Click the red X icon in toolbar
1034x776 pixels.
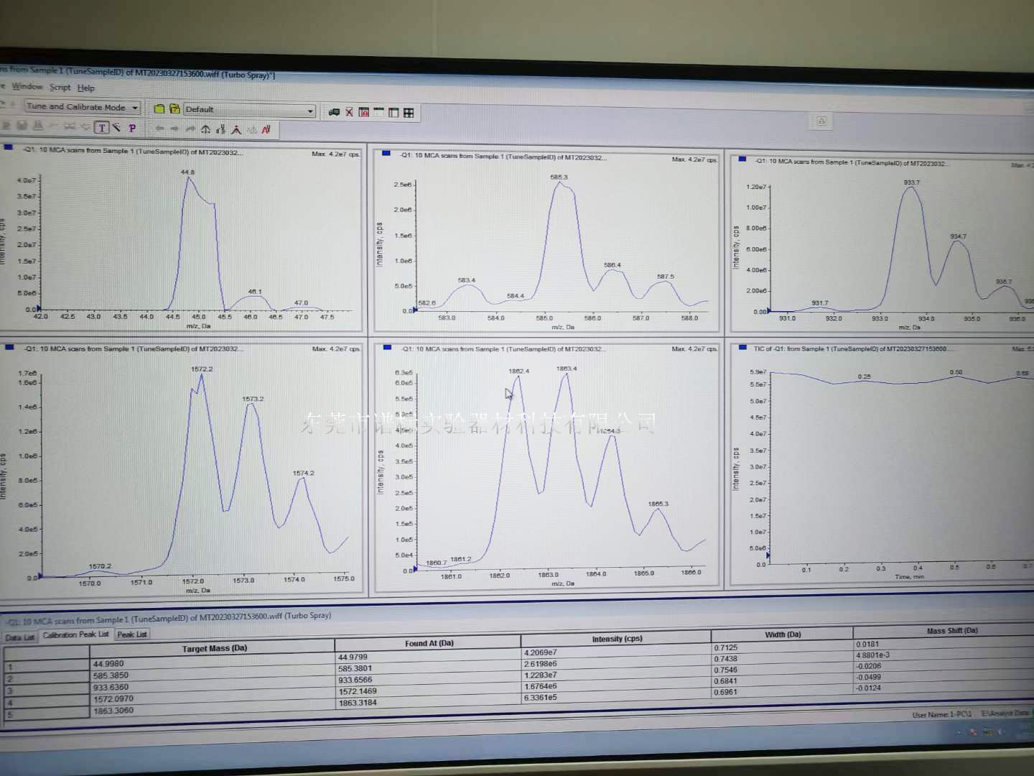(349, 112)
